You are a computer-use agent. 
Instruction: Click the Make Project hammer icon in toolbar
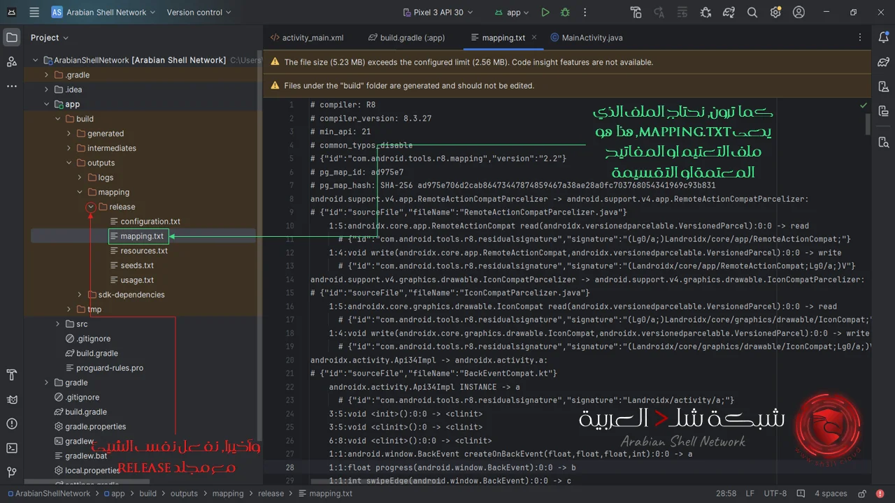click(x=636, y=13)
